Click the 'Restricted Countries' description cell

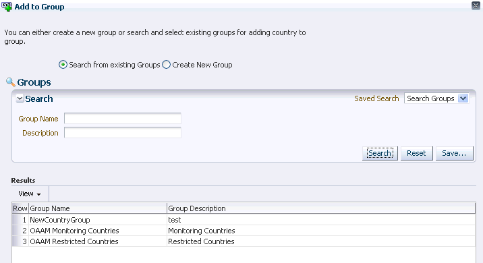[x=321, y=241]
